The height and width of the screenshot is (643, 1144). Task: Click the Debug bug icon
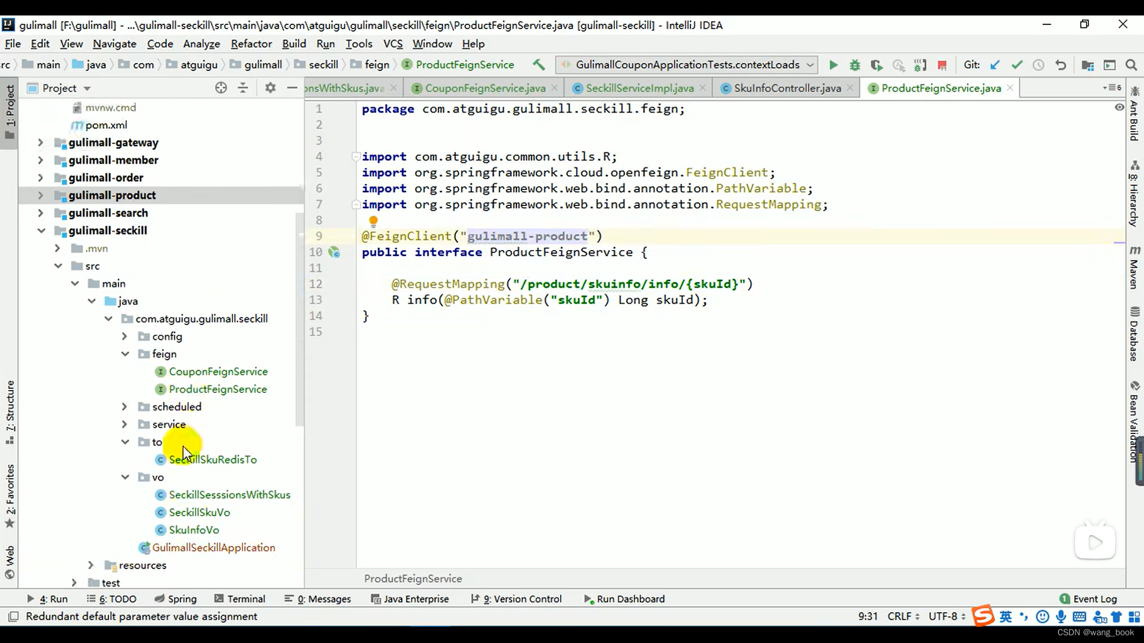[x=855, y=65]
